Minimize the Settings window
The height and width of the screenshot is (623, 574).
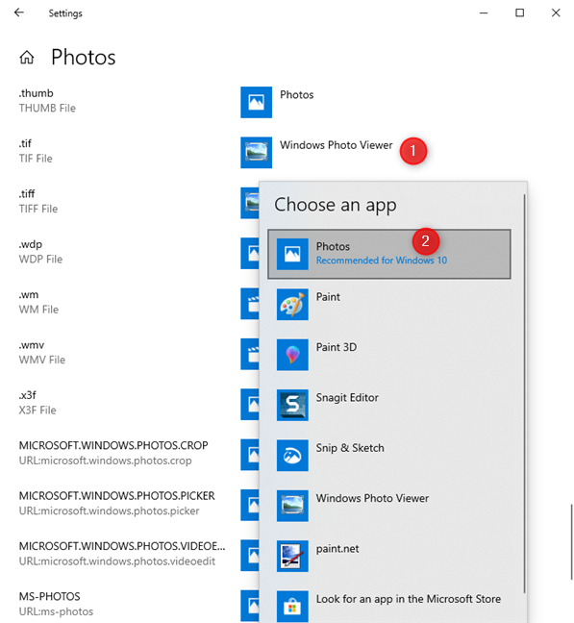point(484,12)
